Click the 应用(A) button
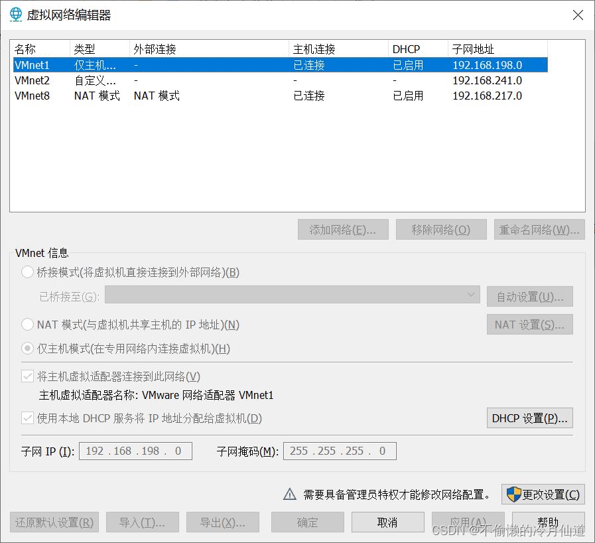This screenshot has width=595, height=543. [x=468, y=522]
